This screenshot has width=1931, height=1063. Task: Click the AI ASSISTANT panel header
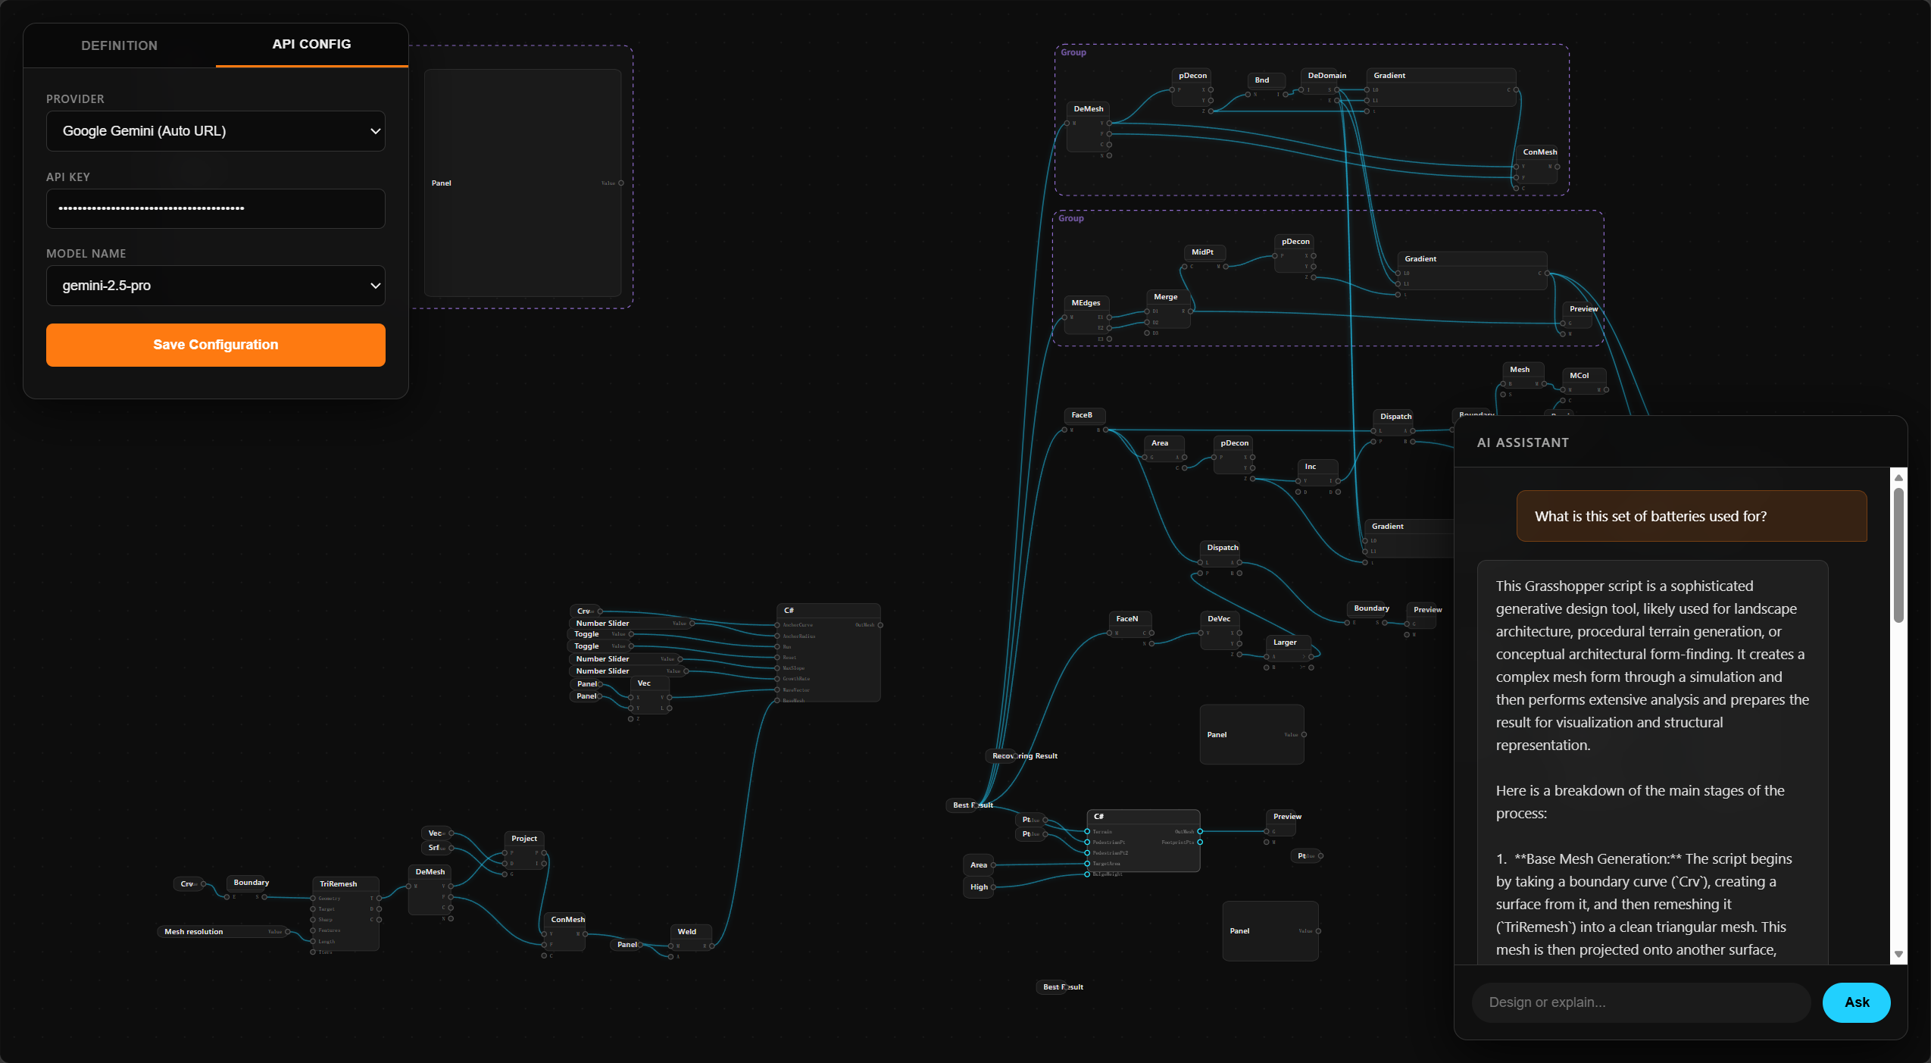(x=1680, y=442)
